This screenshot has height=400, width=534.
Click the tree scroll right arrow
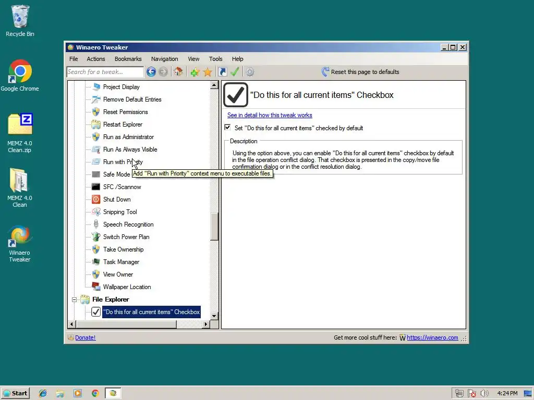click(205, 324)
